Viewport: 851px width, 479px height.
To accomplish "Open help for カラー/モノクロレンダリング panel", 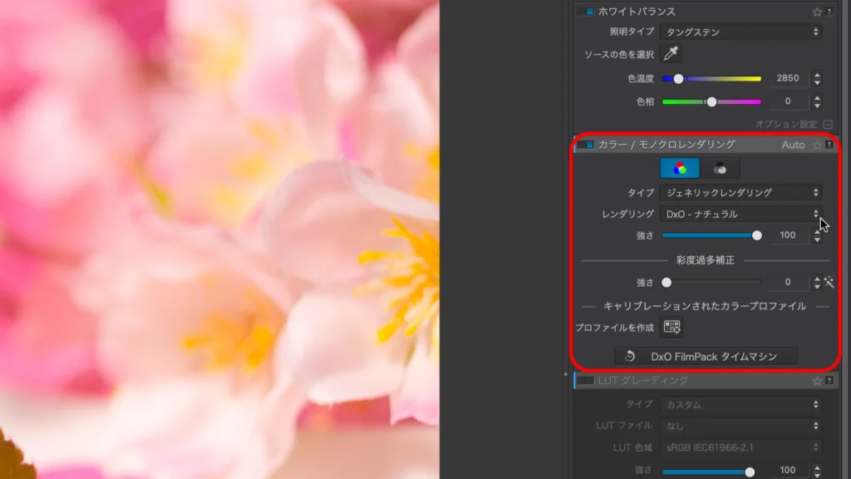I will click(829, 145).
